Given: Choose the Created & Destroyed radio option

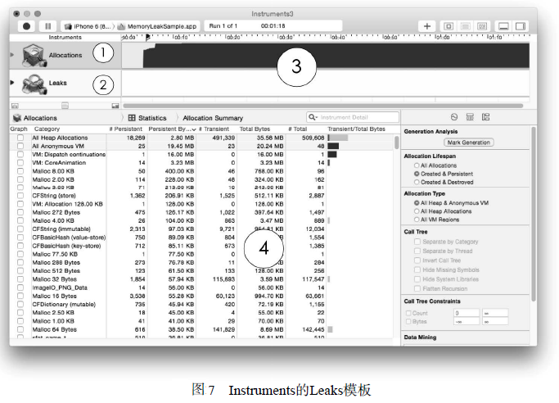Looking at the screenshot, I should coord(417,182).
